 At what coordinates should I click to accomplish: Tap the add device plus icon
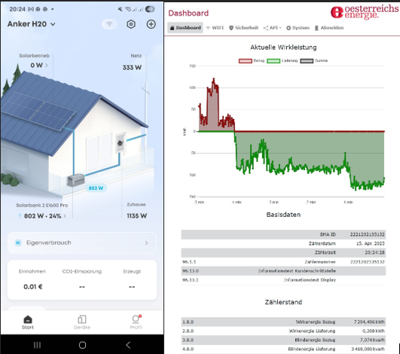pos(151,24)
